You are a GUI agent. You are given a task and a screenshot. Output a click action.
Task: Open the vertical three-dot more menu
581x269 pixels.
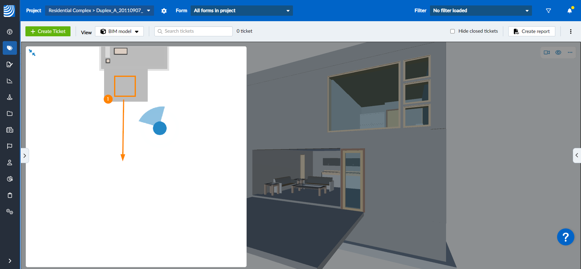[571, 31]
